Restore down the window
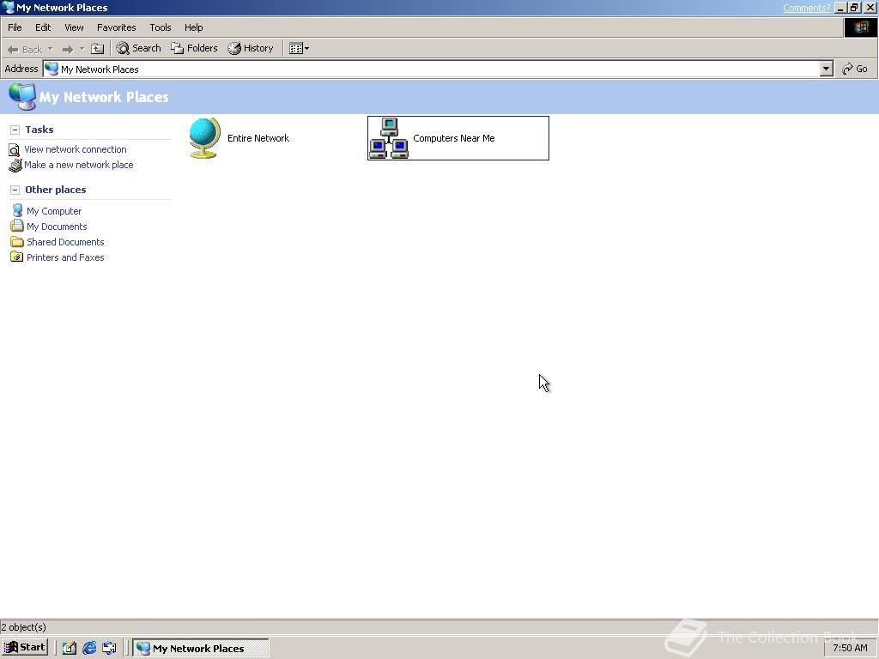The height and width of the screenshot is (659, 879). coord(854,8)
